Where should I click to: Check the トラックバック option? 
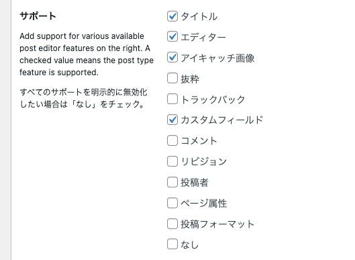[172, 99]
